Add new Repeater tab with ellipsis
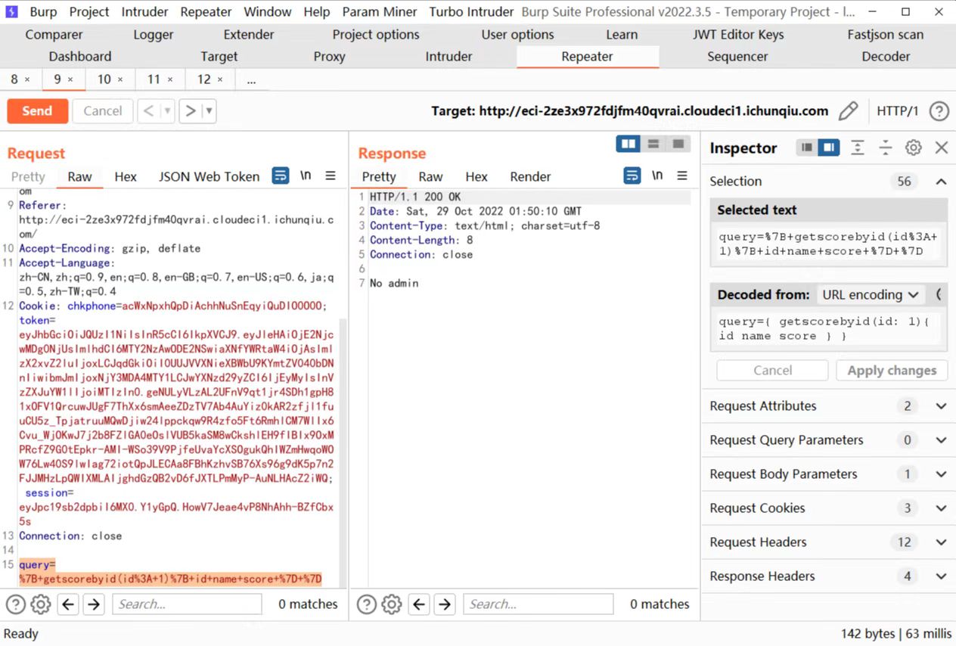 coord(251,79)
